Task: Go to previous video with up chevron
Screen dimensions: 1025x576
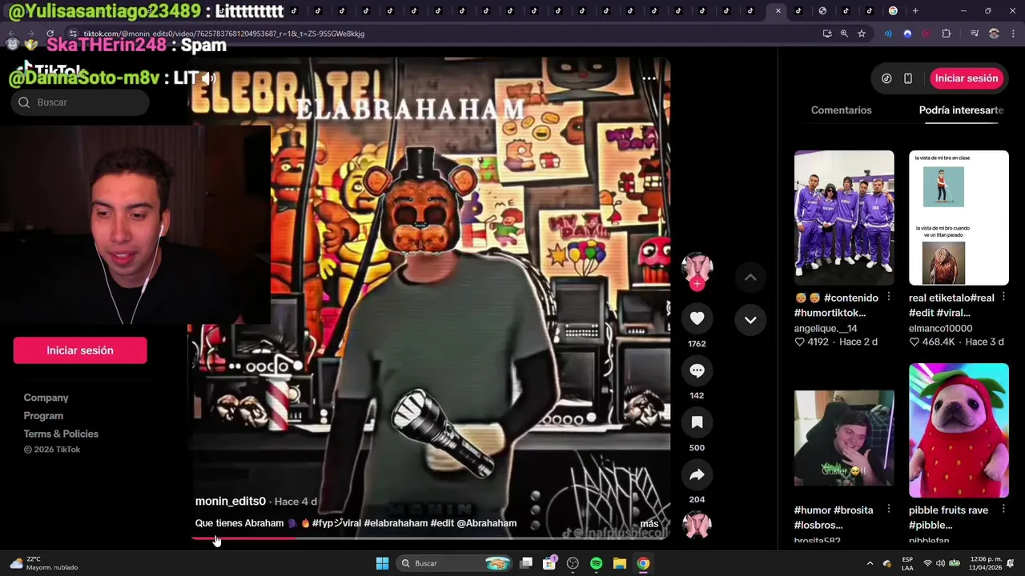Action: pos(750,277)
